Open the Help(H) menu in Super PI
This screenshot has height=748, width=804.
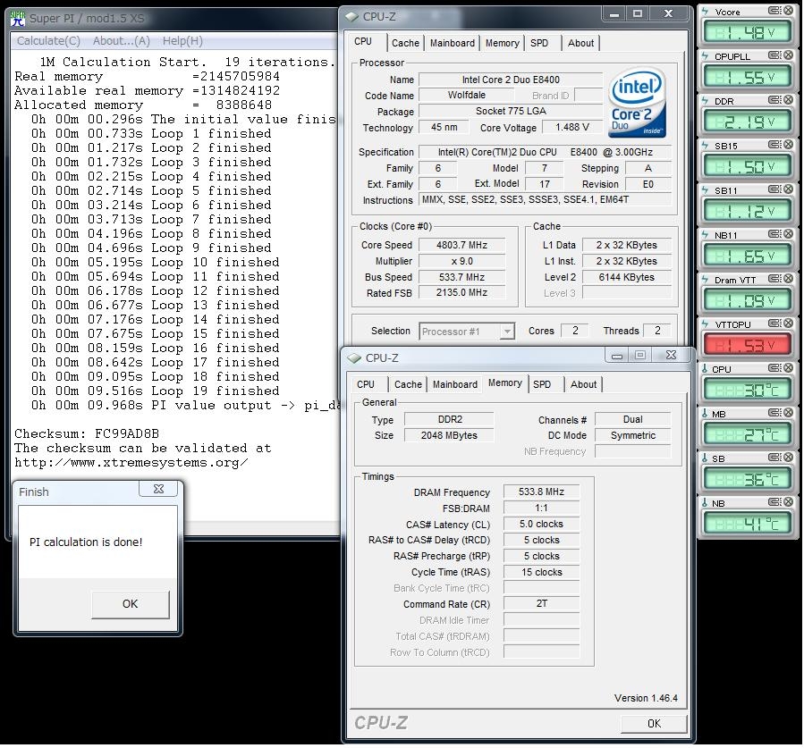[182, 41]
